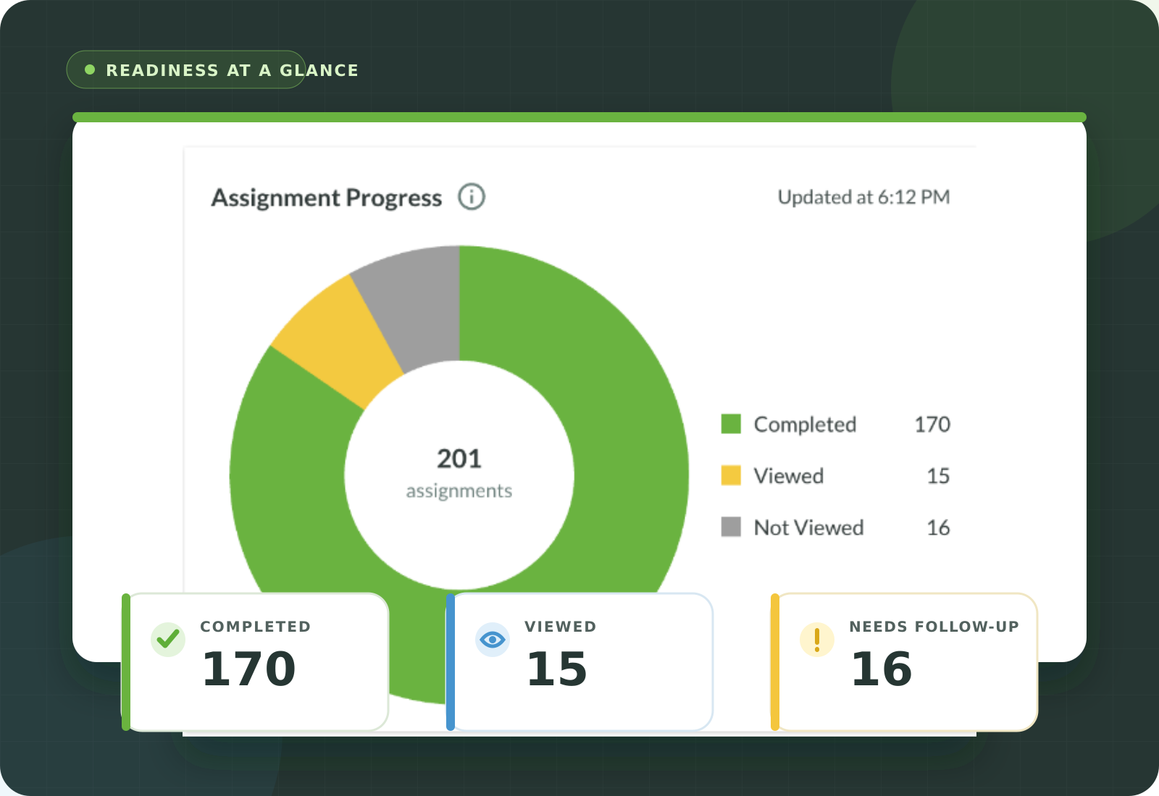1159x796 pixels.
Task: Click the legend value 170
Action: [x=932, y=424]
